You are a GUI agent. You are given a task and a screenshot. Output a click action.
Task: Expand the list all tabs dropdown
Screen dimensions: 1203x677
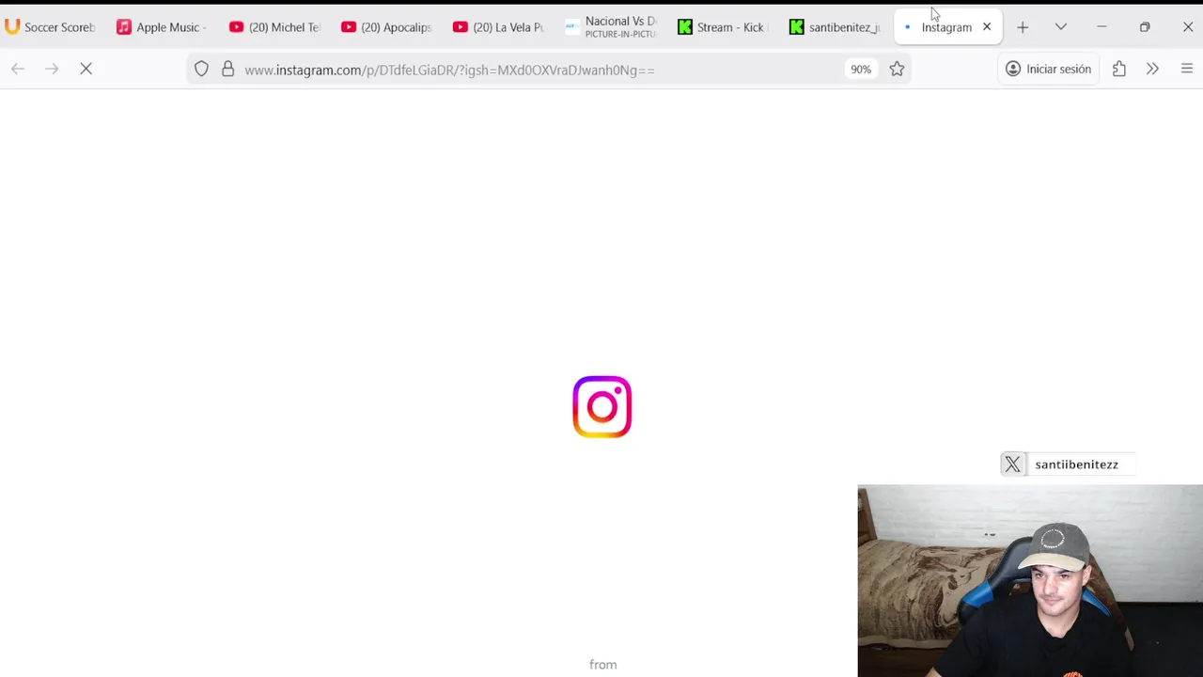pos(1060,27)
